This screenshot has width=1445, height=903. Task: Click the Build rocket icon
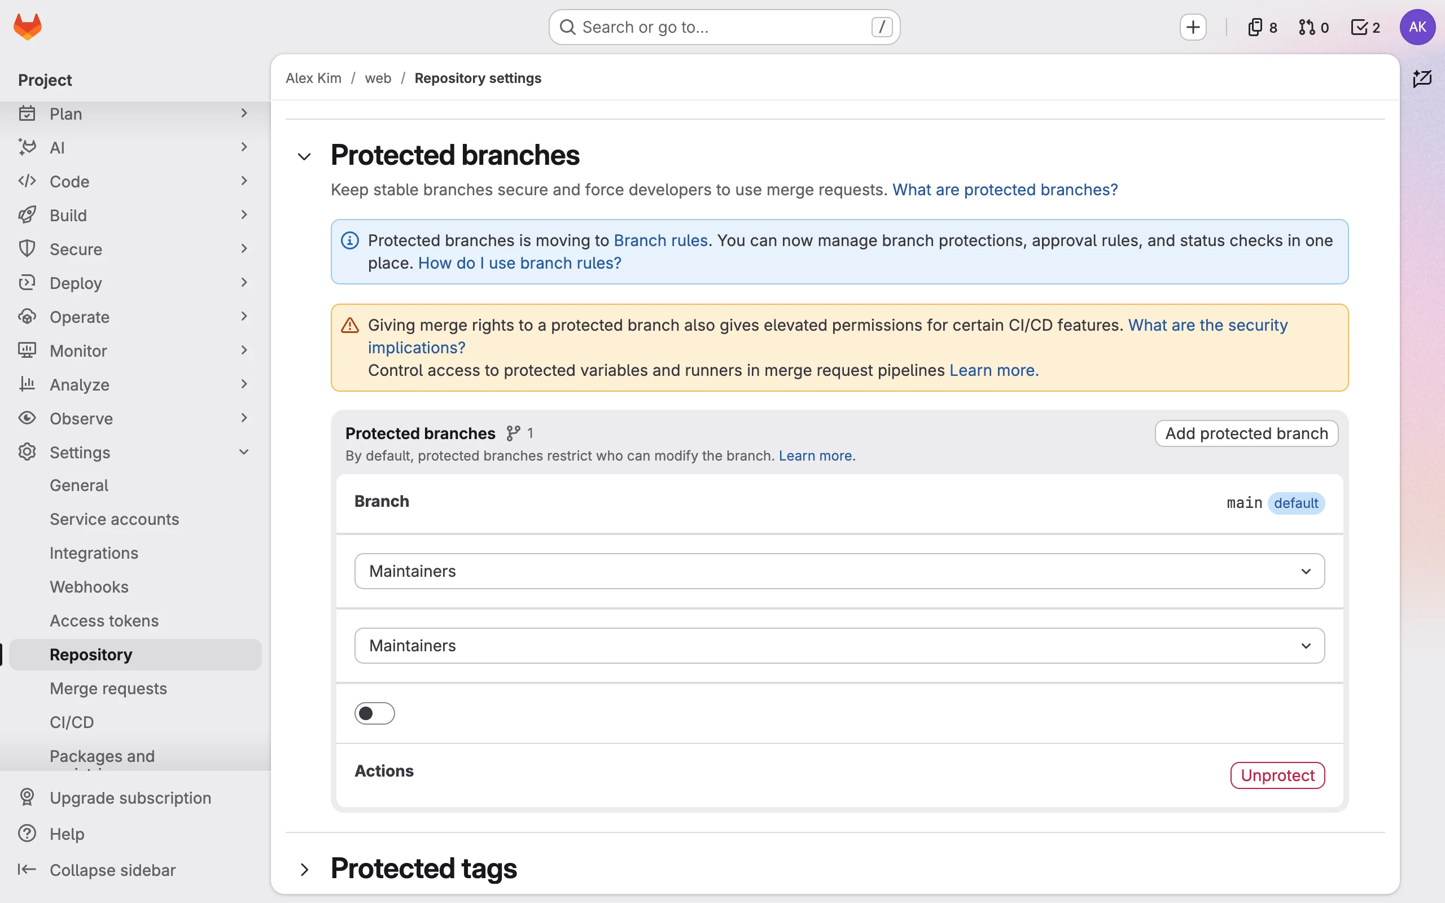[x=27, y=215]
